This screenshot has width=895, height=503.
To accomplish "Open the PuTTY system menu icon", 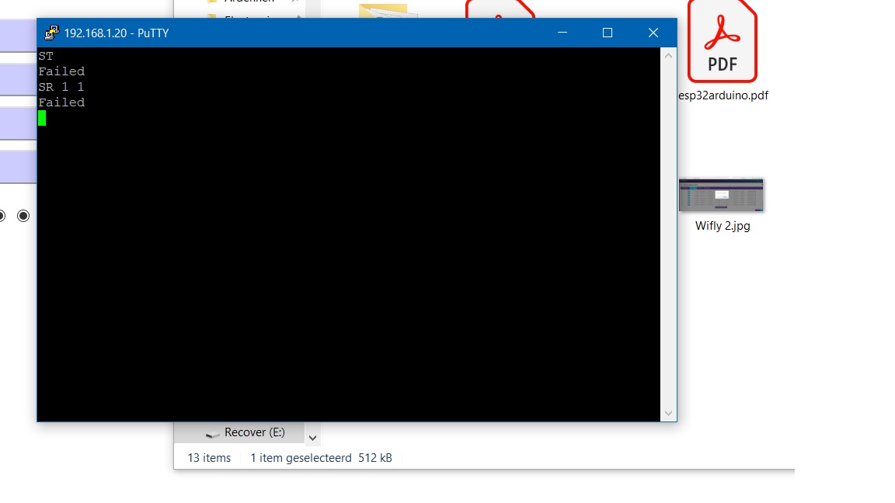I will tap(51, 33).
